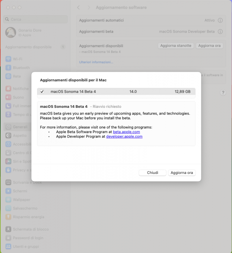Image resolution: width=232 pixels, height=253 pixels.
Task: Click the Siri e Spotlight icon
Action: [x=8, y=161]
